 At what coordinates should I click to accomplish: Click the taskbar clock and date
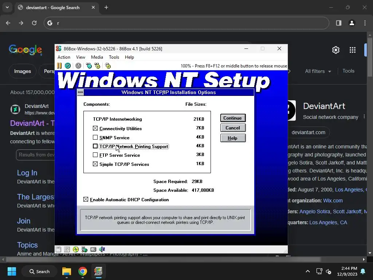(347, 271)
